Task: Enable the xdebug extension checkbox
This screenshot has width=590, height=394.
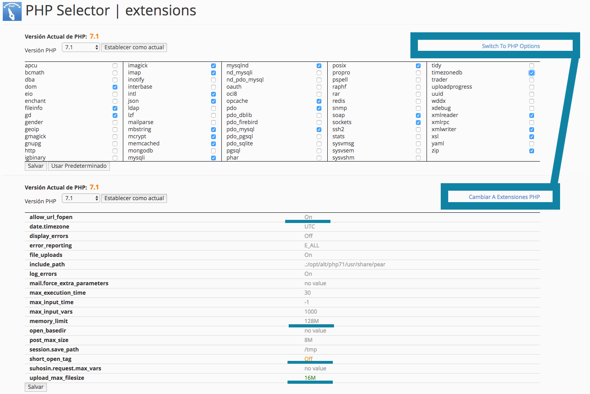Action: (532, 108)
